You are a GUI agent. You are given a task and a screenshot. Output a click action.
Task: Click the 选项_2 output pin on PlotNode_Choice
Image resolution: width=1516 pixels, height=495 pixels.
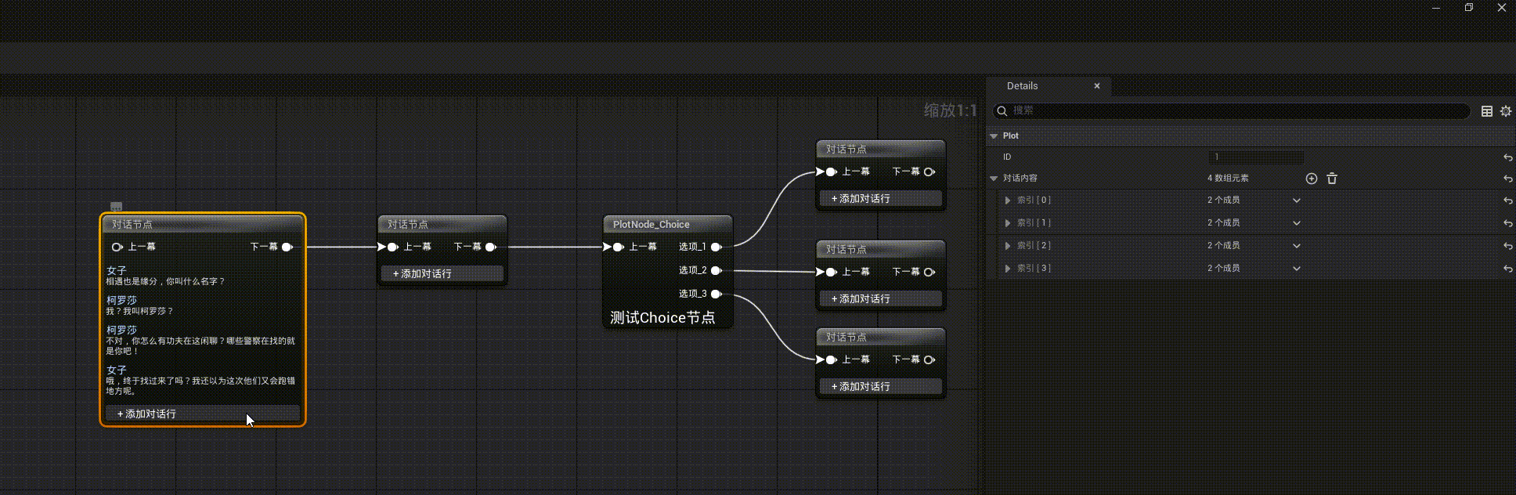point(716,270)
